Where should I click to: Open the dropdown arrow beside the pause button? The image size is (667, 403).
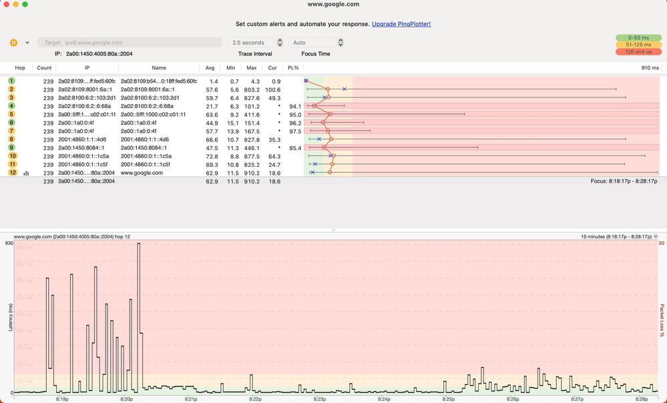(x=27, y=43)
